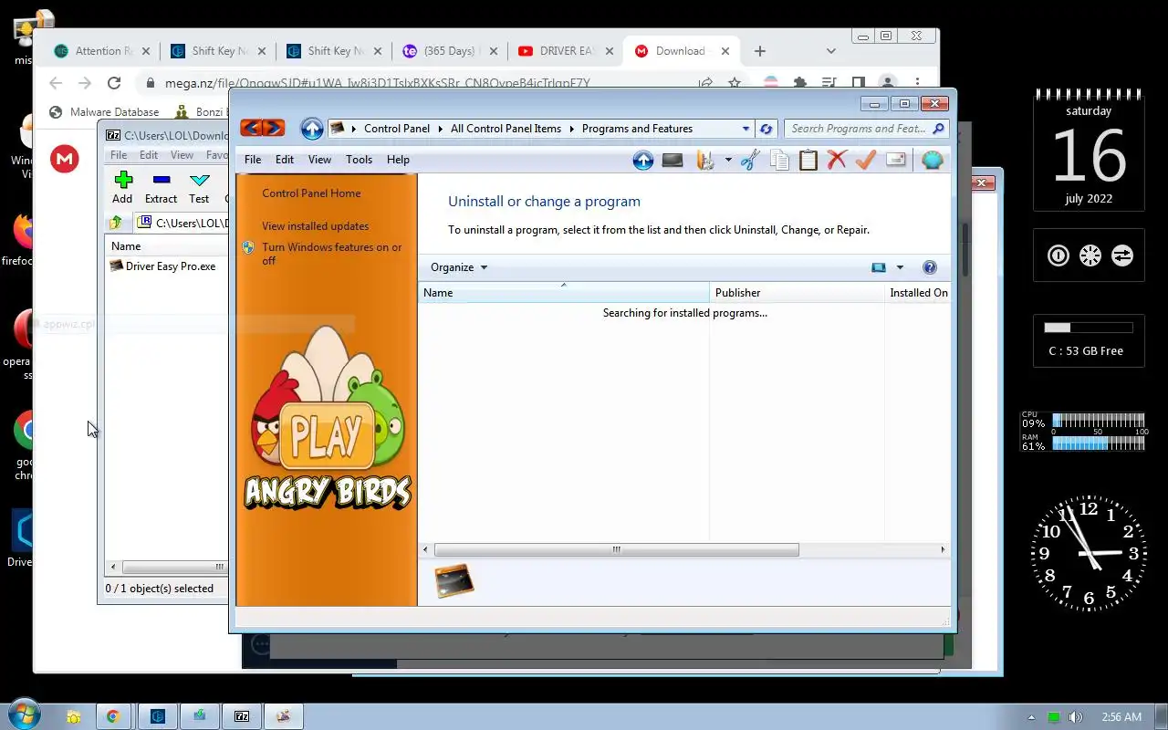
Task: Open Windows Explorer from the taskbar
Action: (x=73, y=716)
